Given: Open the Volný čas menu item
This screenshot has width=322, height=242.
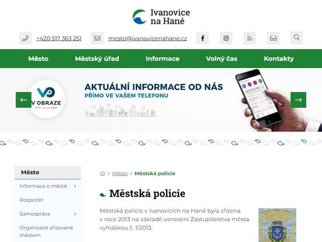Looking at the screenshot, I should point(221,59).
